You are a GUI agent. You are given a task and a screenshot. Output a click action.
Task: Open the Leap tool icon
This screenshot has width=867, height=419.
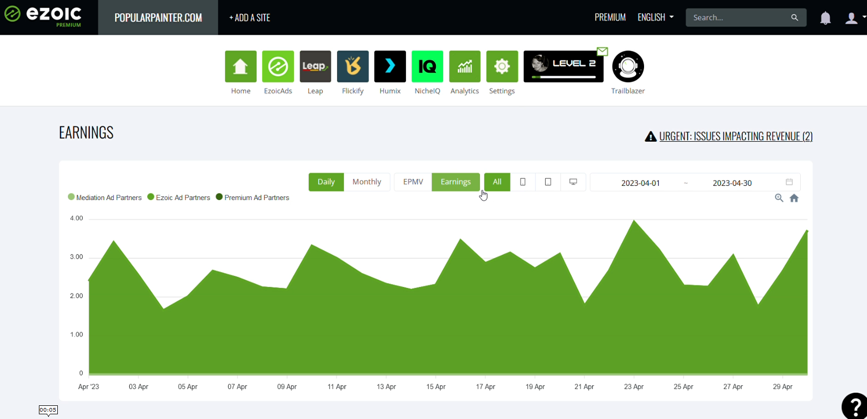(x=315, y=67)
